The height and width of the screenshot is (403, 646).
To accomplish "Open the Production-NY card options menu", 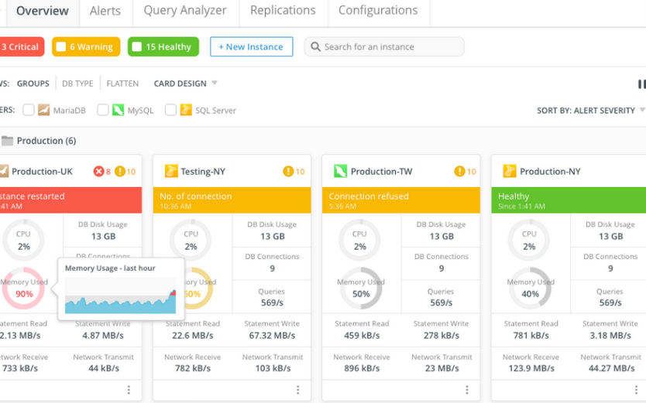I will click(x=636, y=390).
